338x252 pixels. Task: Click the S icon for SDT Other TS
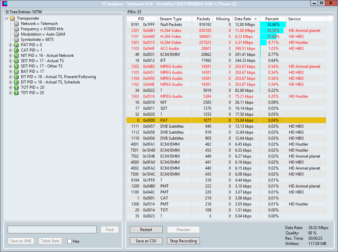16,66
